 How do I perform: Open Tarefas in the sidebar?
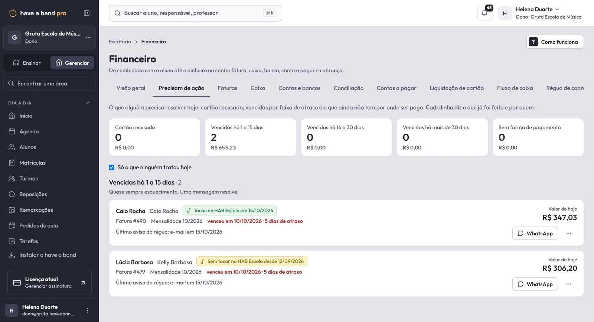tap(49, 241)
